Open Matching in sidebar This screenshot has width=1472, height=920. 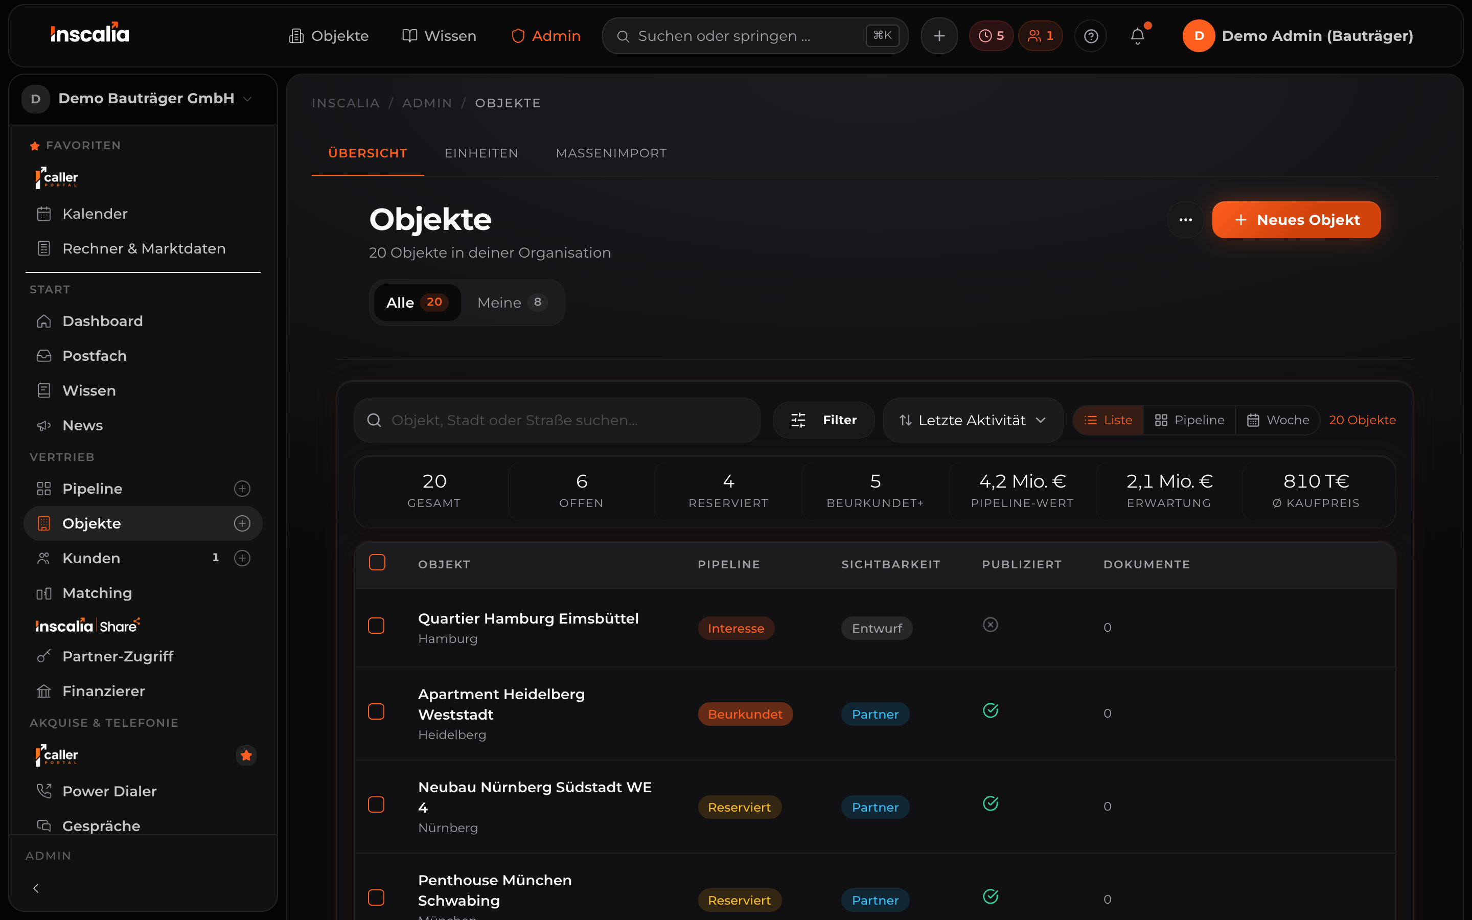point(143,593)
